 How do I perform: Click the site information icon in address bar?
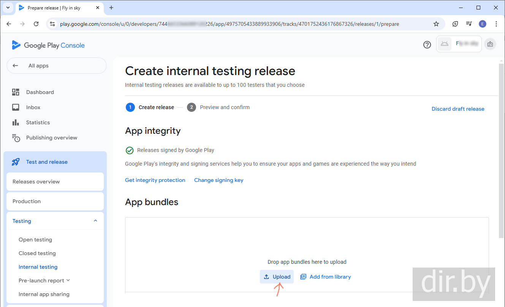tap(53, 24)
